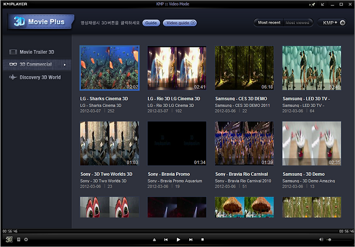Click the bold title Samsung - CES 3D DEMO
This screenshot has height=247, width=355.
pos(241,99)
